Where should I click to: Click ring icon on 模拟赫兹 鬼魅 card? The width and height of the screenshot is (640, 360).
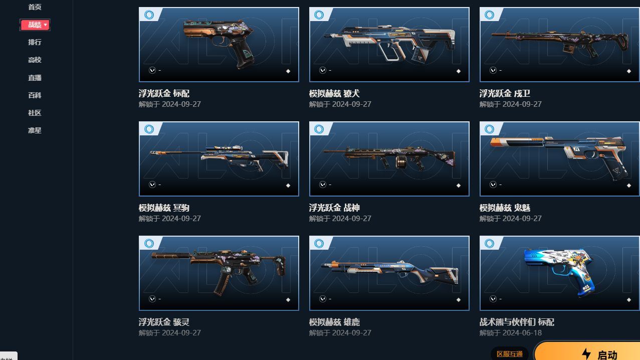coord(490,129)
